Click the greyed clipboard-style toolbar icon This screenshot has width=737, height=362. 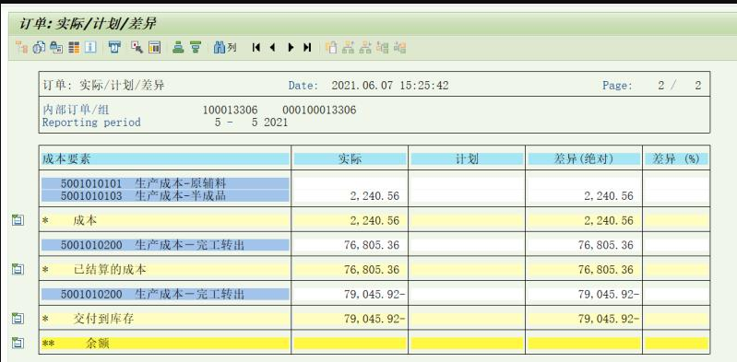(331, 47)
